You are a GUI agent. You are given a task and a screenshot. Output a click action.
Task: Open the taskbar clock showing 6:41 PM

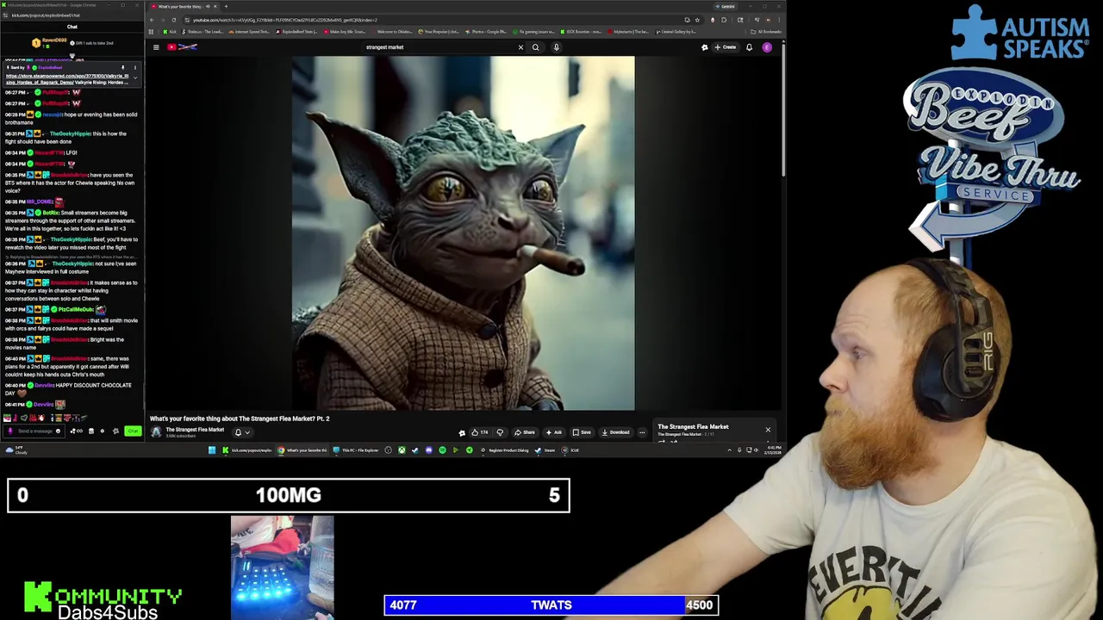pyautogui.click(x=773, y=449)
